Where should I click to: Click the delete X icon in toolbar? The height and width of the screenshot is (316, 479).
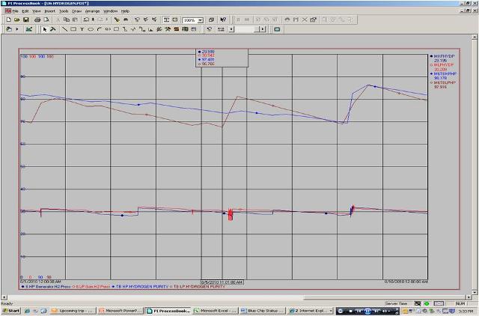[x=305, y=20]
